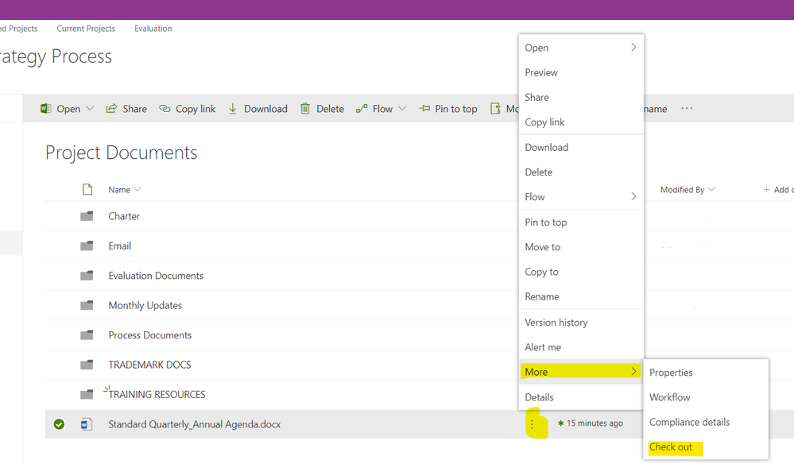Deselect the checked circle on agenda document row
The width and height of the screenshot is (794, 464).
click(x=59, y=424)
